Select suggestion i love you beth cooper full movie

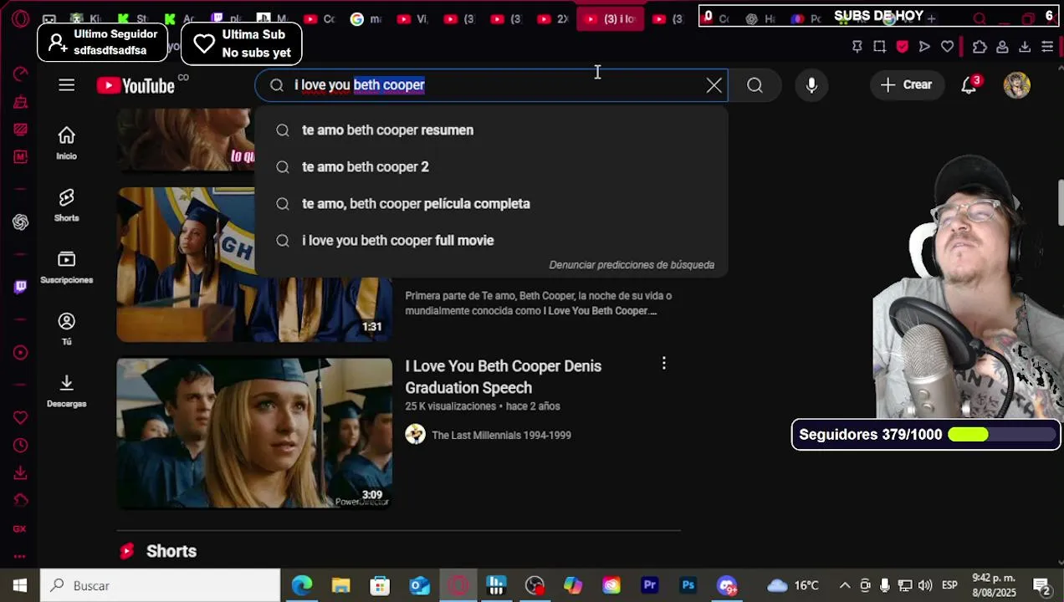[x=491, y=241]
